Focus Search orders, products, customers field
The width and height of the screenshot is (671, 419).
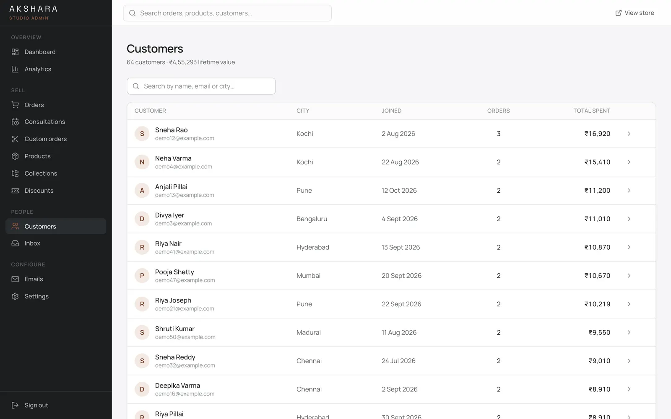click(227, 13)
